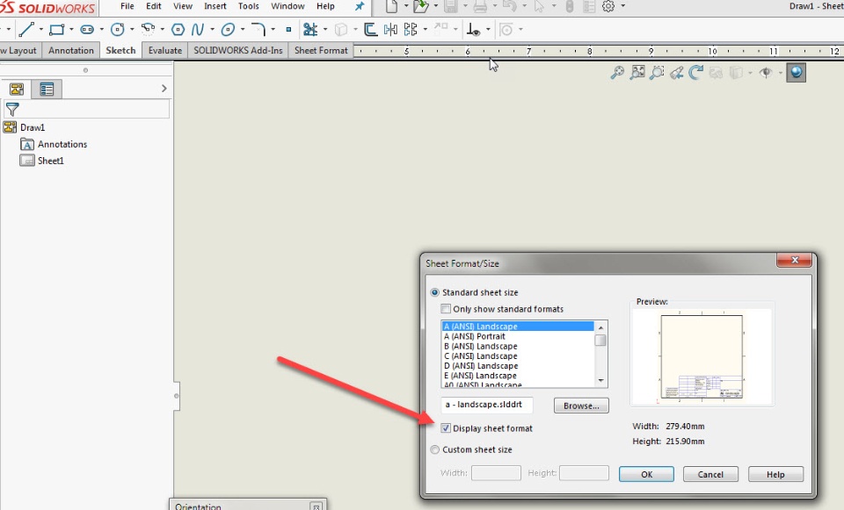Toggle Only show standard formats checkbox
The width and height of the screenshot is (844, 510).
click(446, 309)
